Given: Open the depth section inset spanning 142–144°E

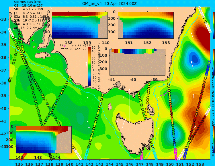Looking at the screenshot, I should click(44, 140).
